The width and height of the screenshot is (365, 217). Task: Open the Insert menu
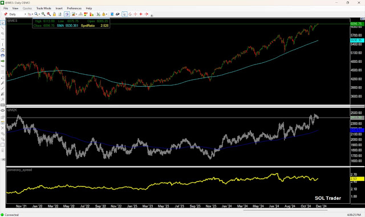pyautogui.click(x=59, y=9)
